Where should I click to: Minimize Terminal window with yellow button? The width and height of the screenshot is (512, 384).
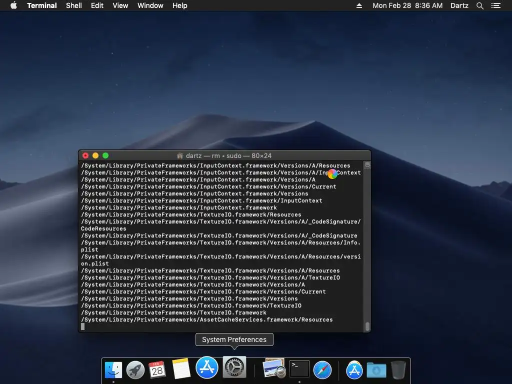coord(95,155)
